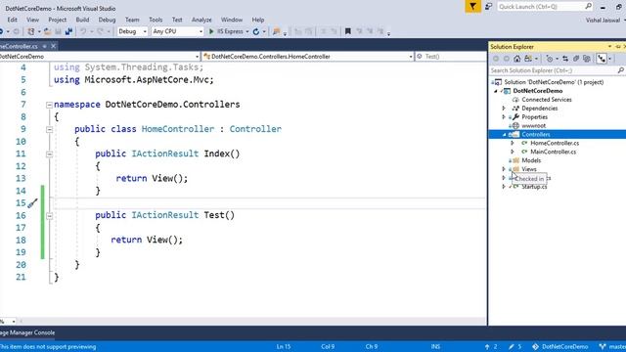
Task: Click the Open File folder icon
Action: click(47, 31)
